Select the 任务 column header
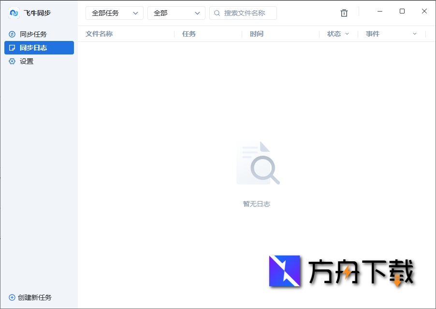 coord(189,34)
